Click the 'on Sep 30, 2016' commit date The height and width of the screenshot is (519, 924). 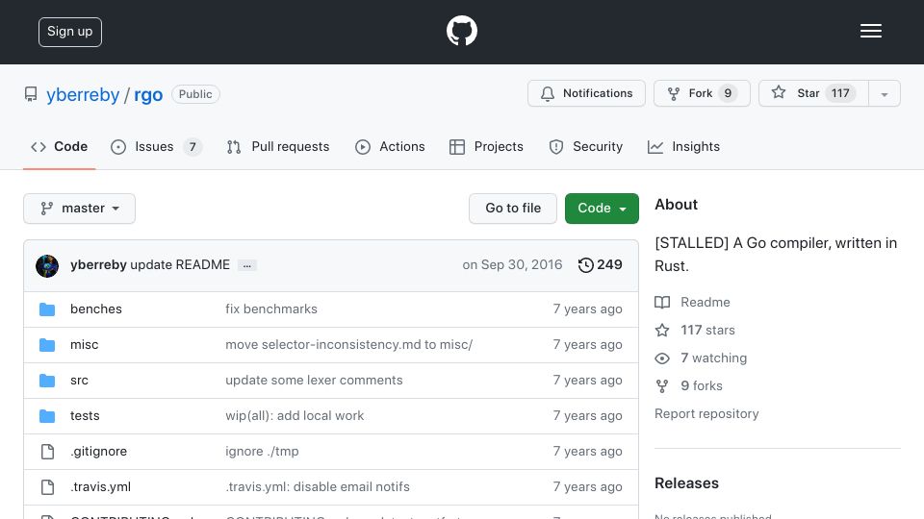512,265
